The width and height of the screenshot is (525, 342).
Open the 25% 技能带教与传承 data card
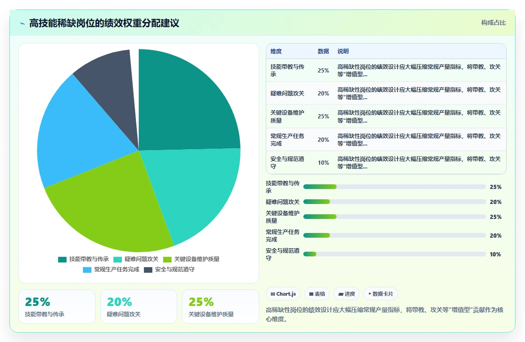[x=57, y=306]
